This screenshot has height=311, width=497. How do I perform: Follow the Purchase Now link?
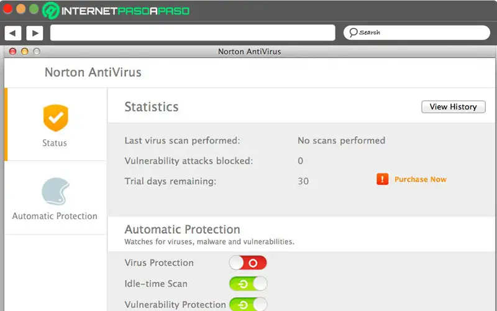point(420,179)
